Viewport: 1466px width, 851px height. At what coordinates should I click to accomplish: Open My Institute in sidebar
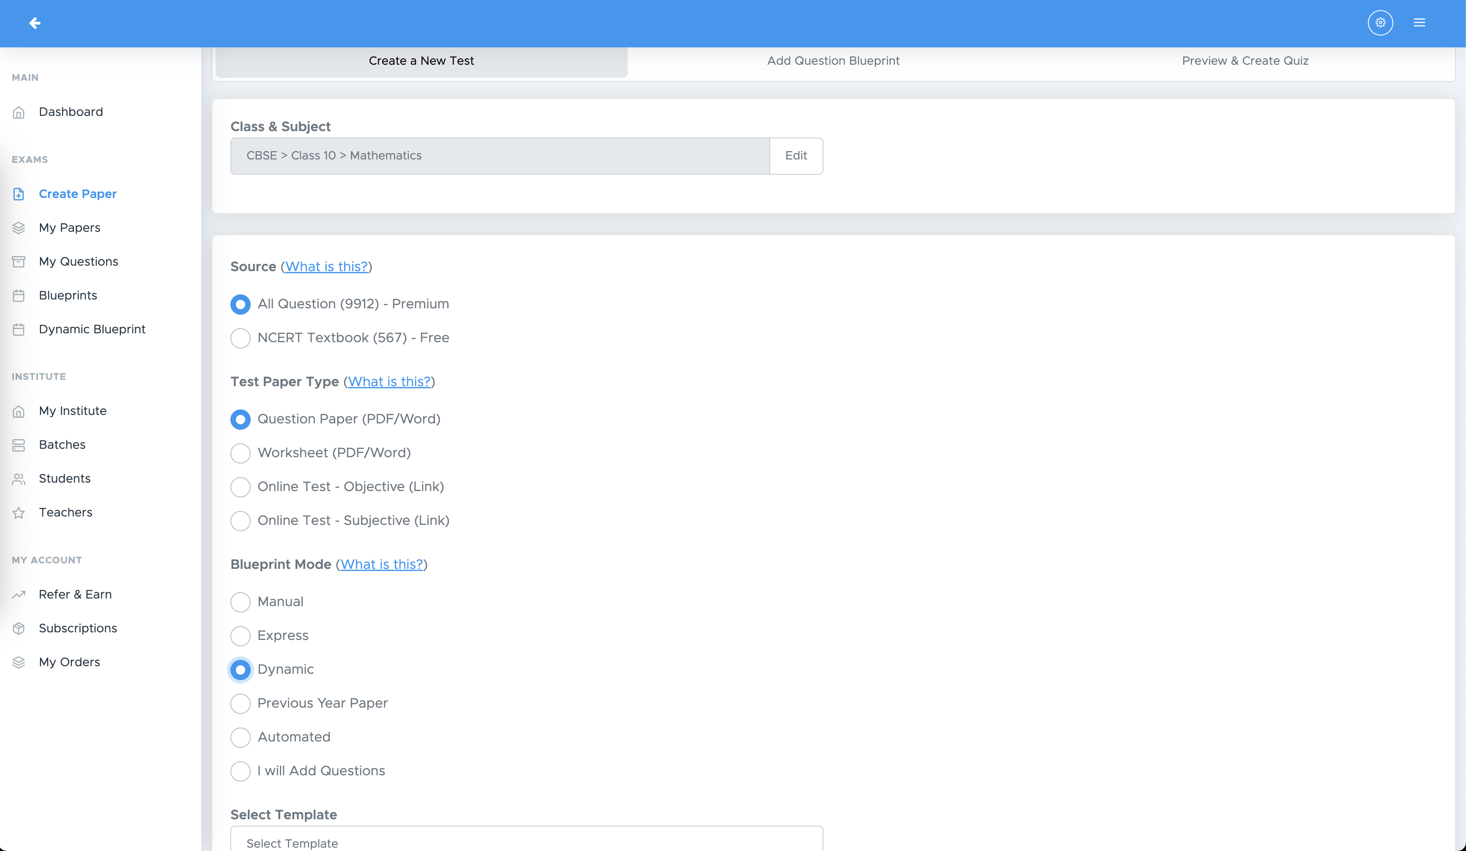point(73,411)
